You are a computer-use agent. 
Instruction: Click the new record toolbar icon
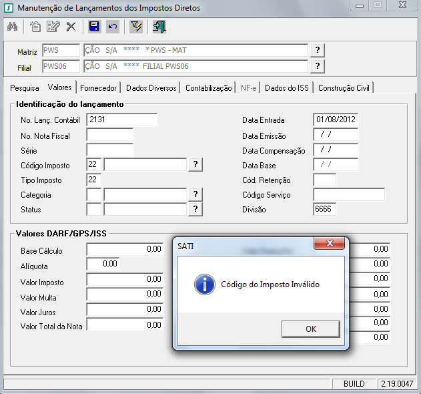coord(36,27)
